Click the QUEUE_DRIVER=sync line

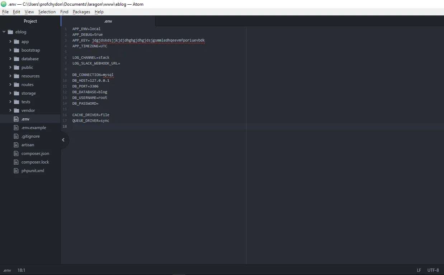coord(91,120)
